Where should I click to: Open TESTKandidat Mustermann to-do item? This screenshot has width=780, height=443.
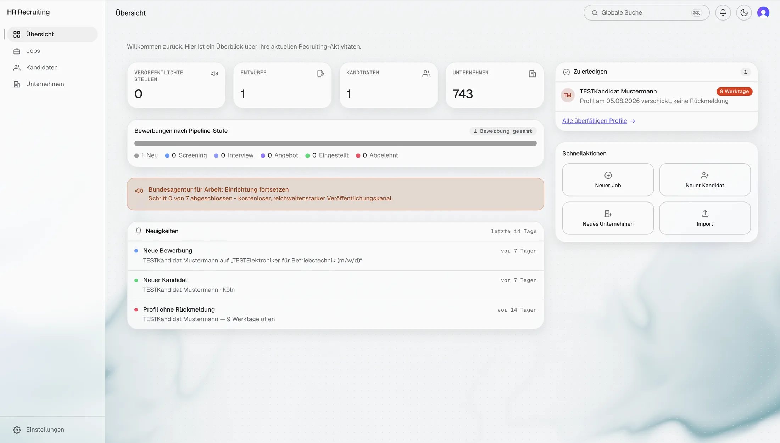(x=657, y=96)
